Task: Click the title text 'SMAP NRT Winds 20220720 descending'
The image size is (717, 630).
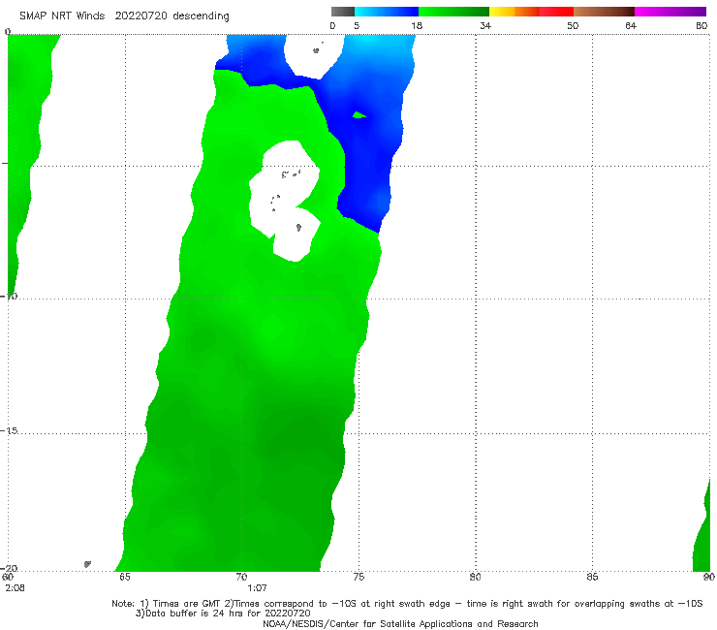Action: tap(124, 16)
